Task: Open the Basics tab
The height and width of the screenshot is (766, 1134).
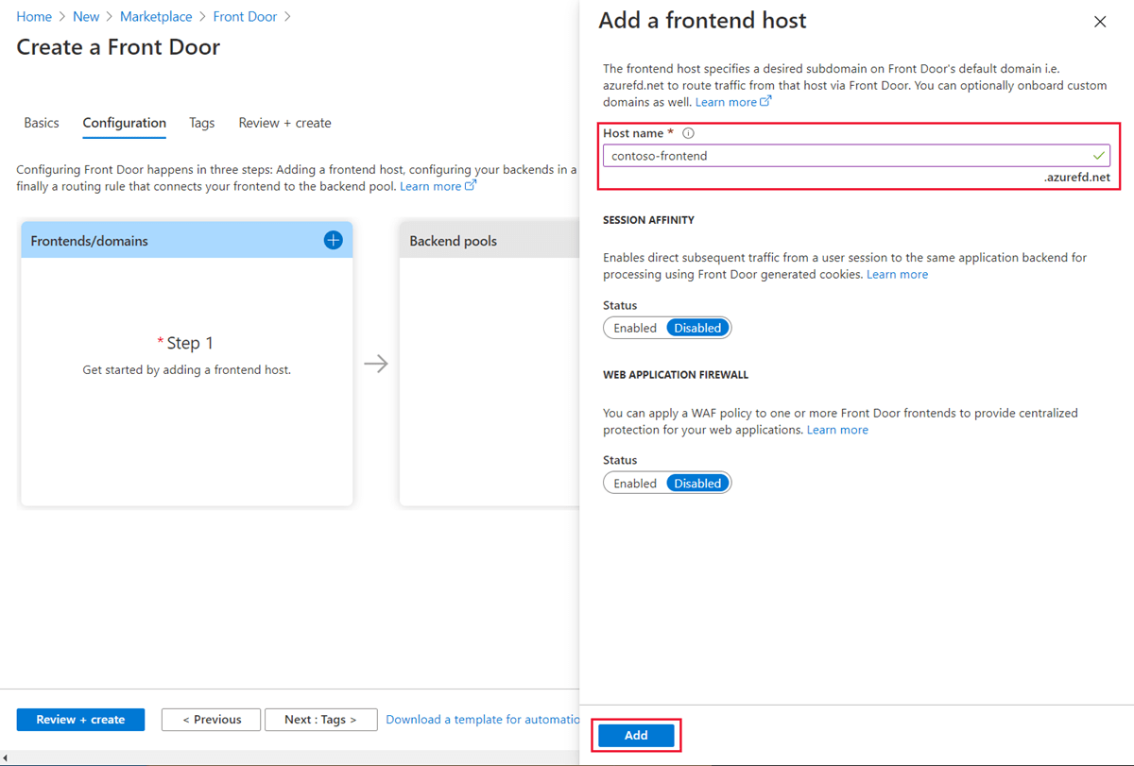Action: coord(41,123)
